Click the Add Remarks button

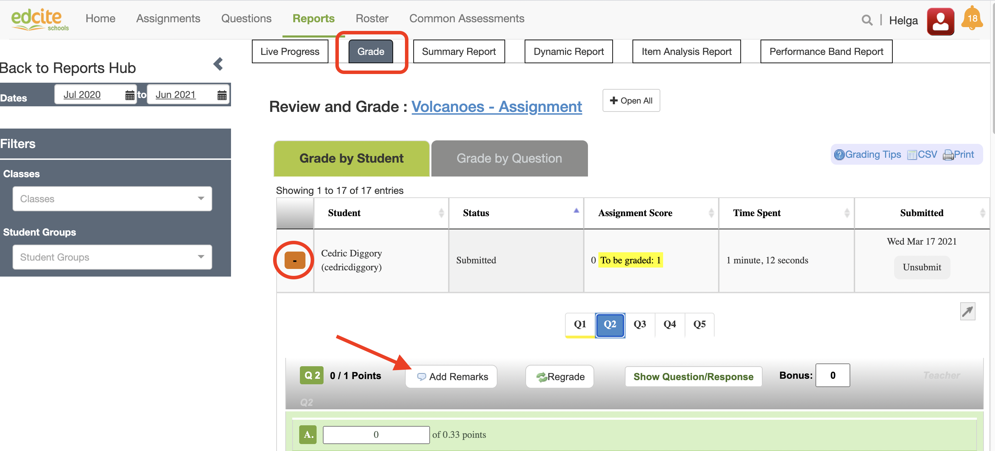pyautogui.click(x=451, y=377)
